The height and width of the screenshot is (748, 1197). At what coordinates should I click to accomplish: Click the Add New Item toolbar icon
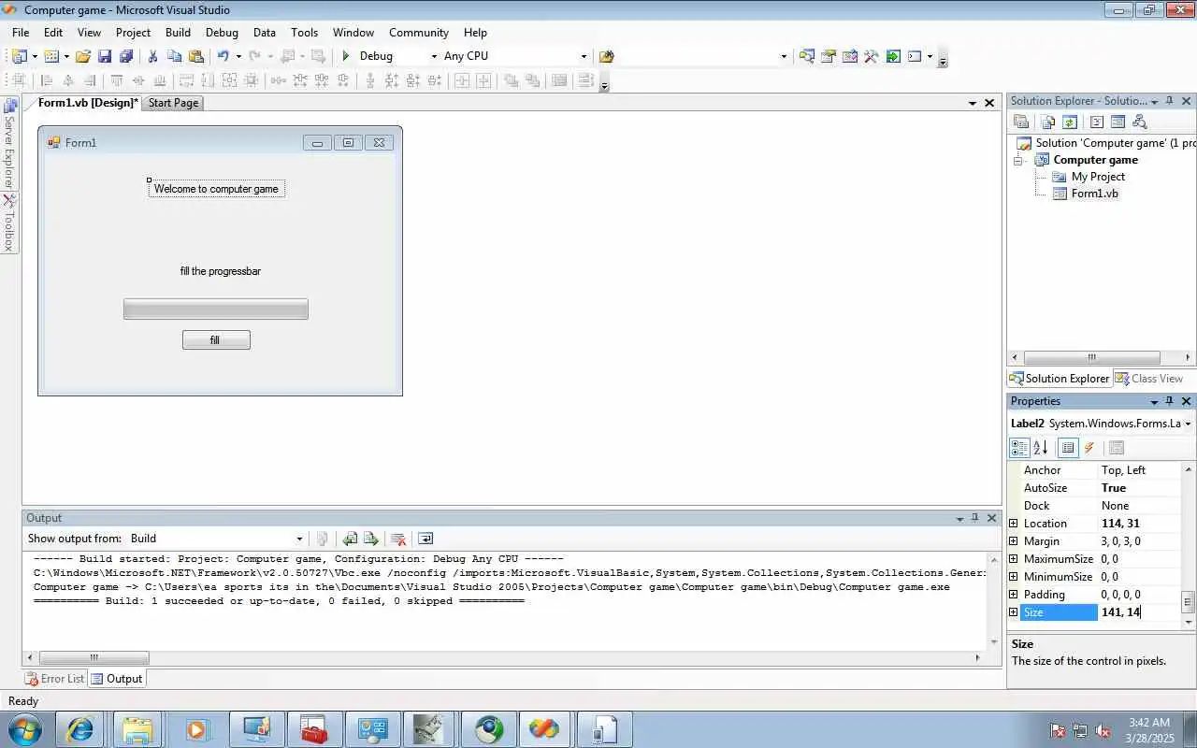51,56
